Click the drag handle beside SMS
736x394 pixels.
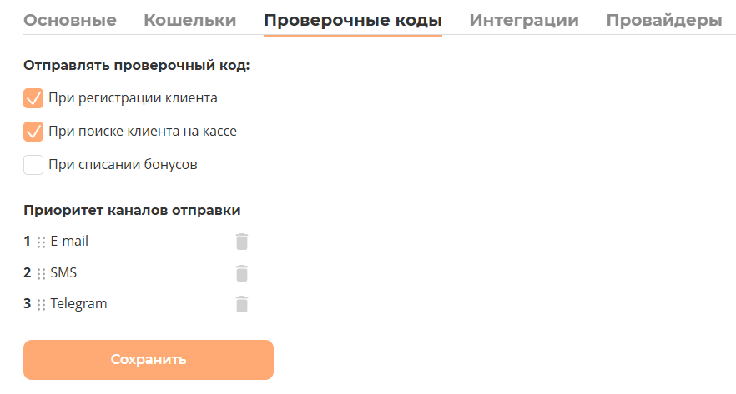(41, 273)
